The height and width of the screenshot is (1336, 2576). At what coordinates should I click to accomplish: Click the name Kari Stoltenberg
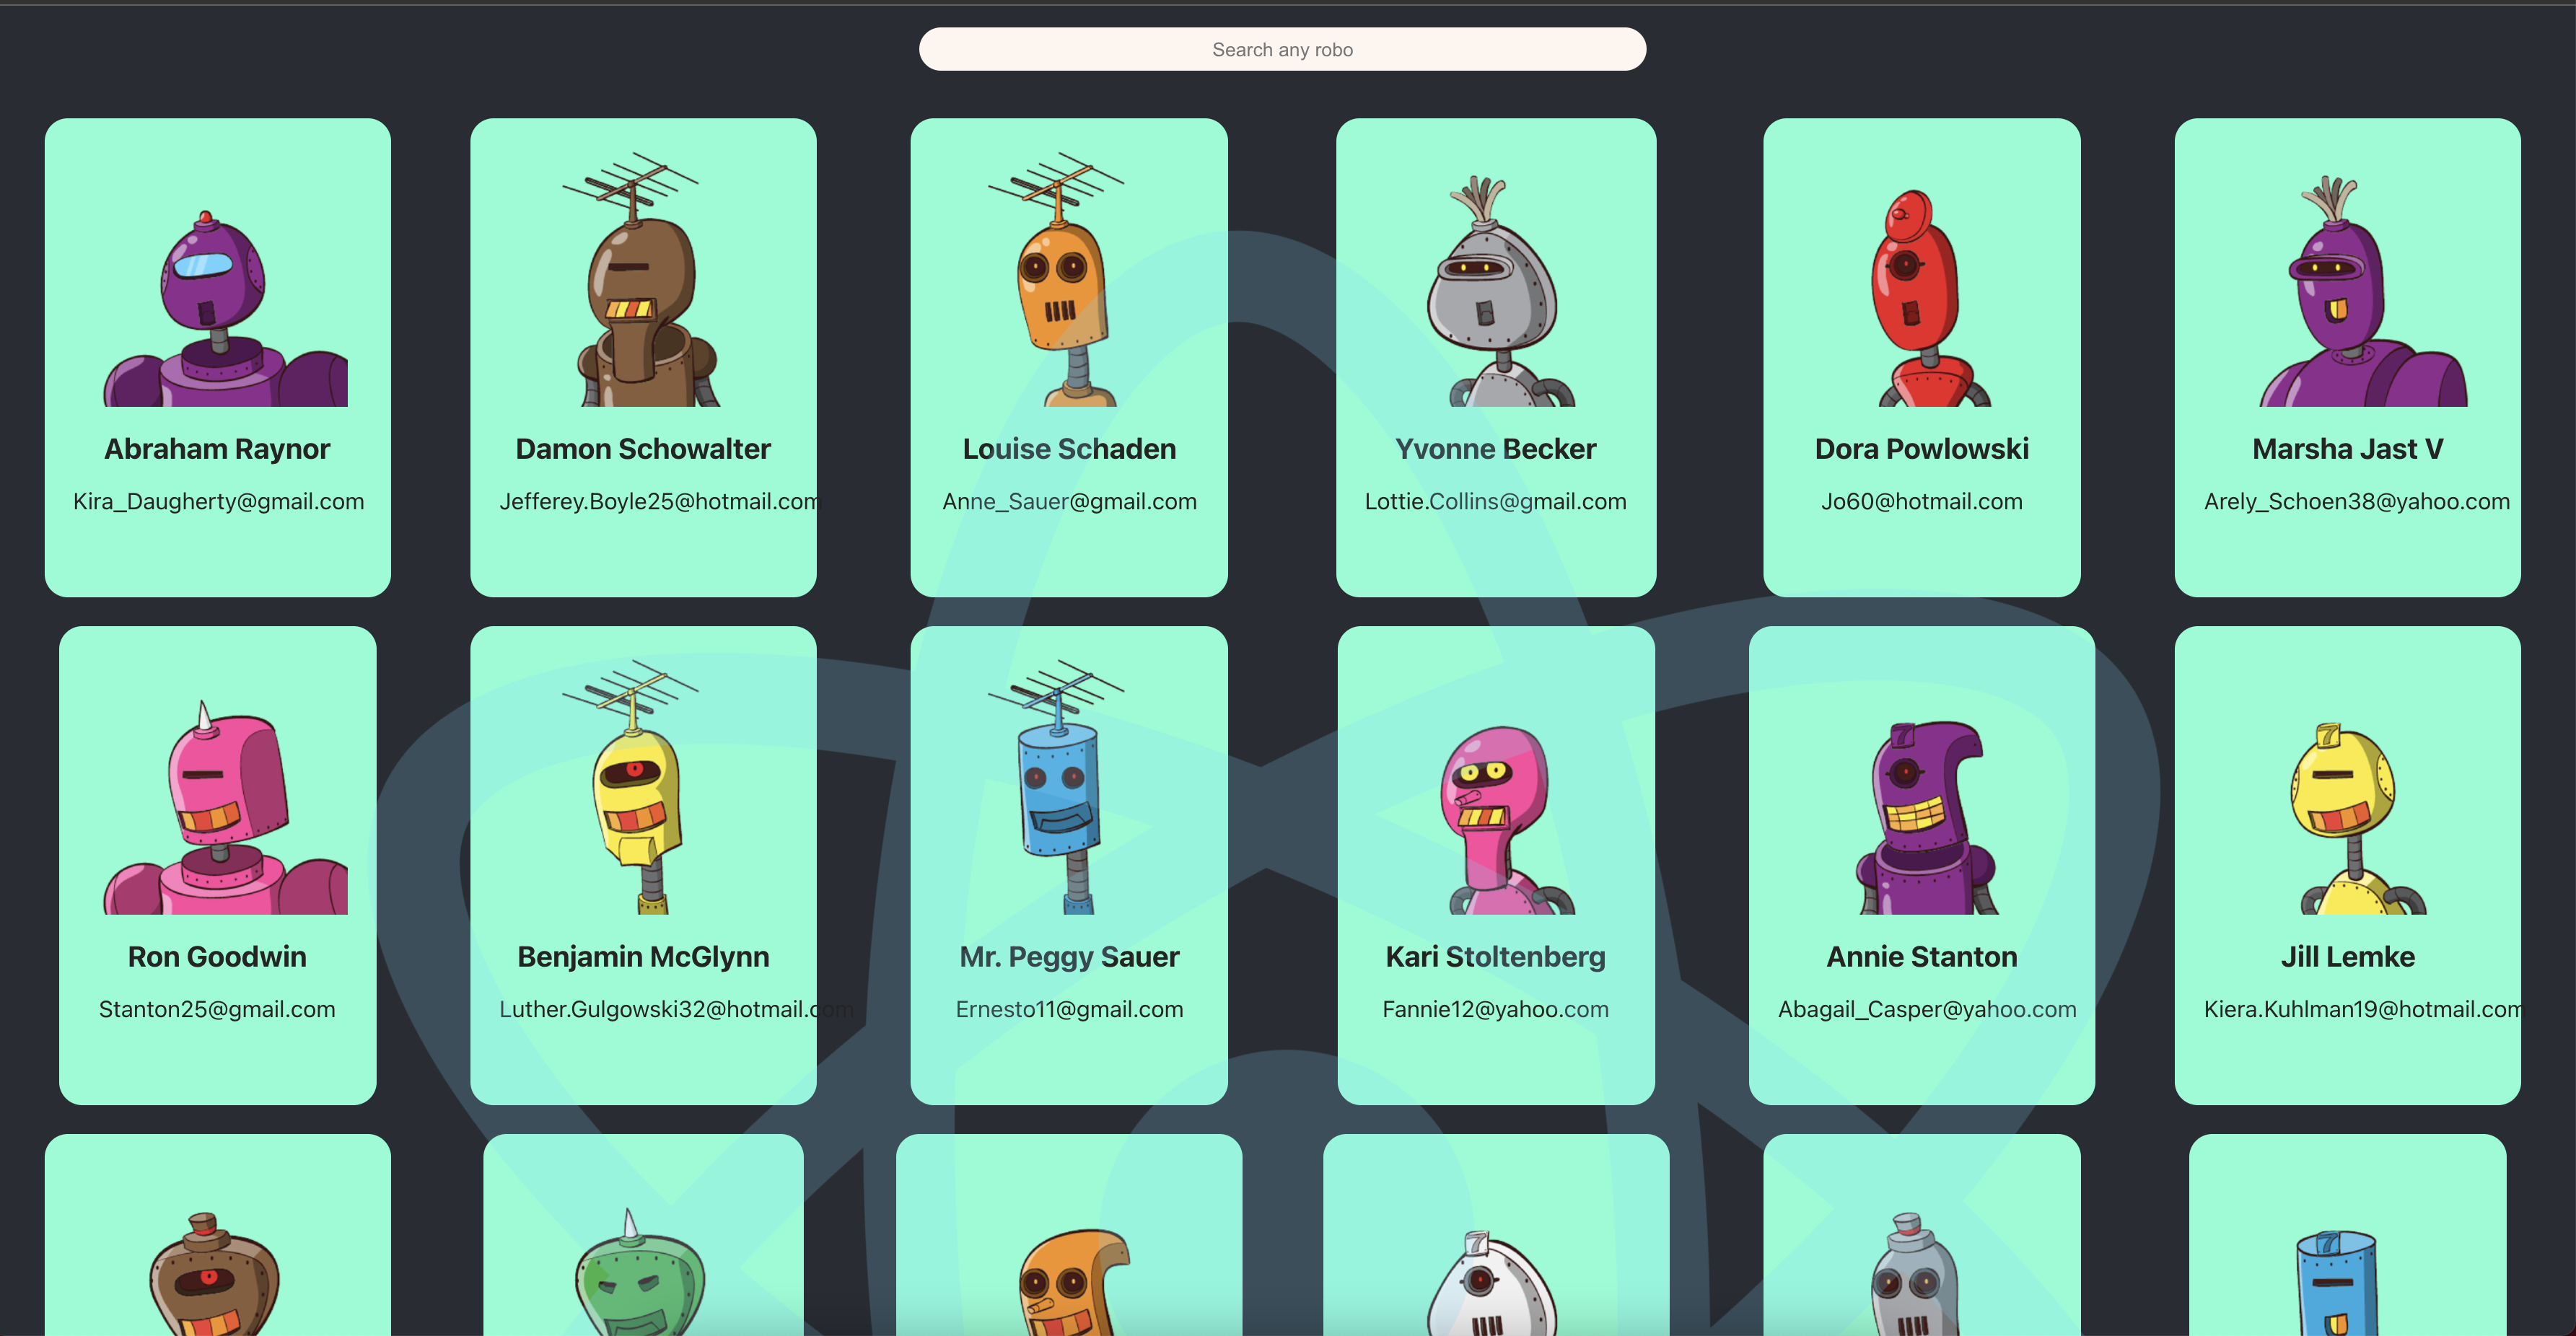click(x=1494, y=956)
